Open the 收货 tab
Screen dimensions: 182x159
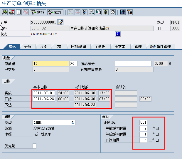tap(43, 47)
